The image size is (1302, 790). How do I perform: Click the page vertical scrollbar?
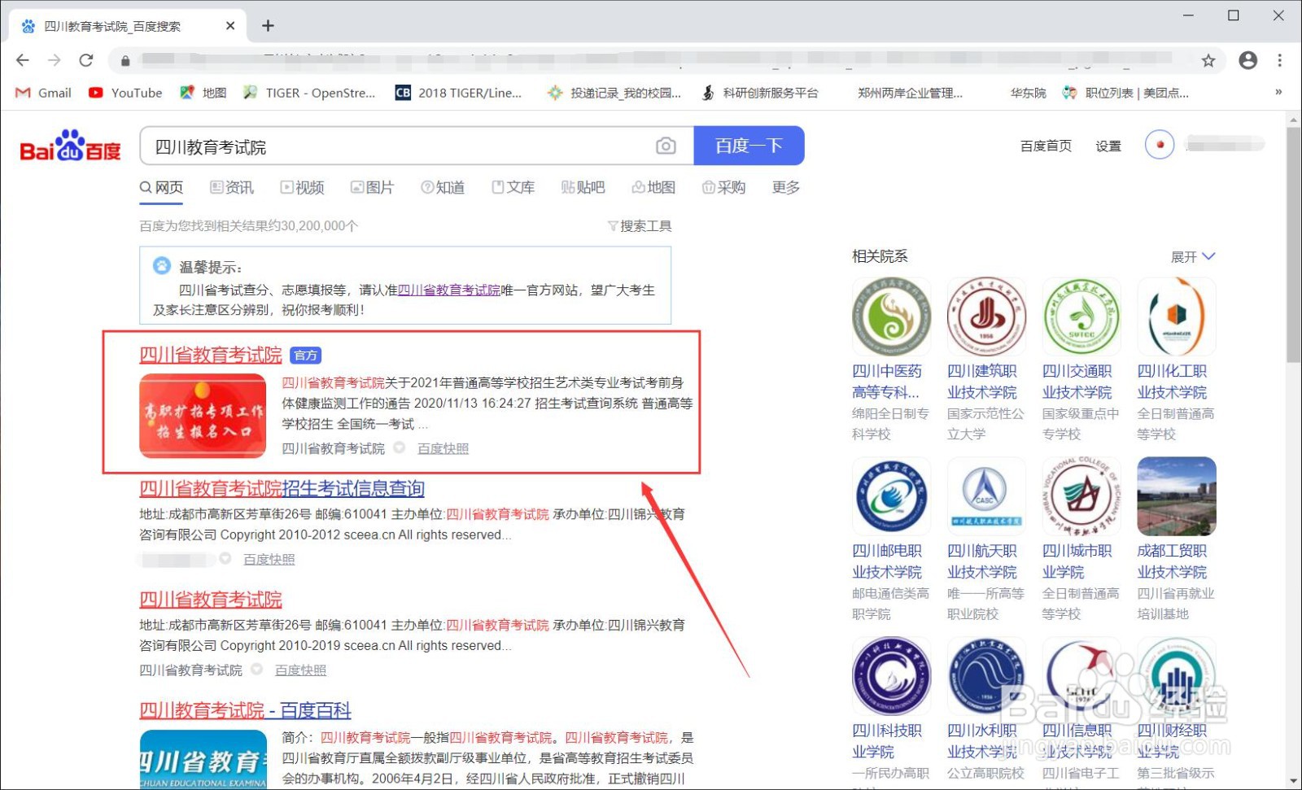tap(1293, 244)
